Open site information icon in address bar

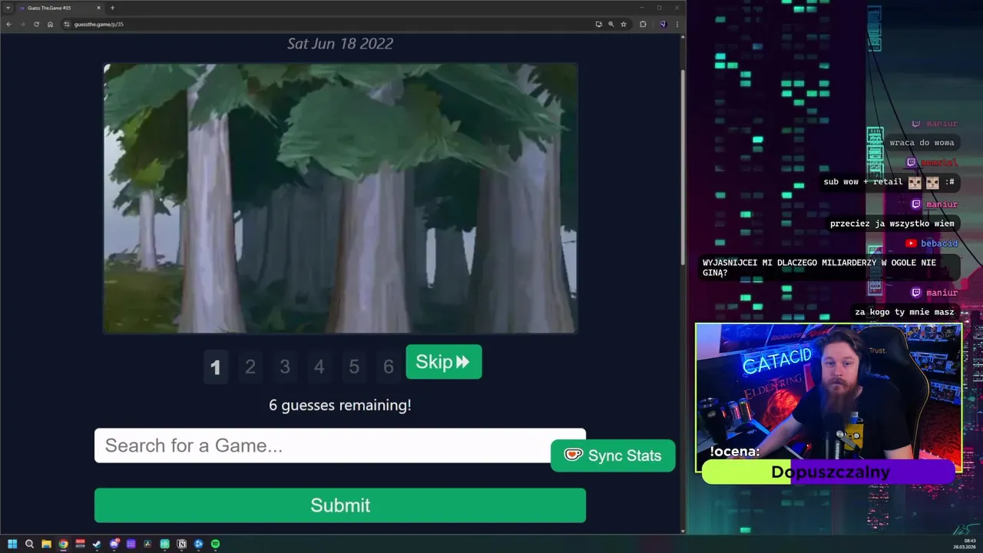(67, 24)
